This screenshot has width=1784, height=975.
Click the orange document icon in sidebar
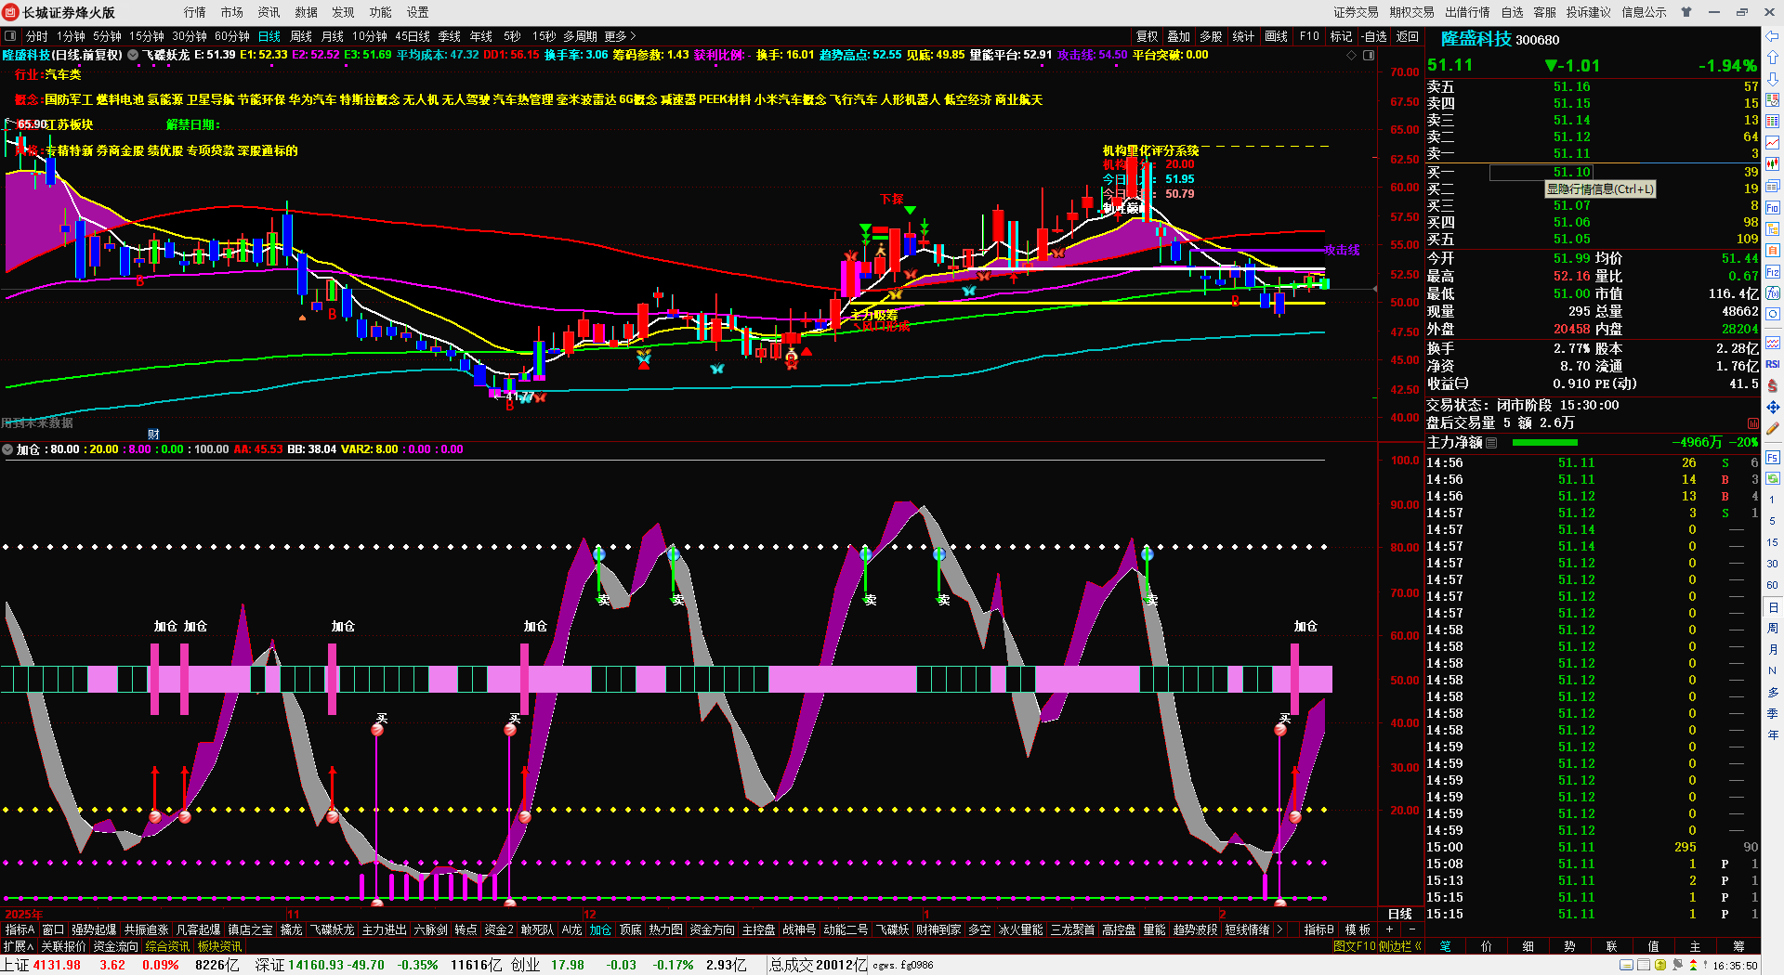[x=1773, y=251]
